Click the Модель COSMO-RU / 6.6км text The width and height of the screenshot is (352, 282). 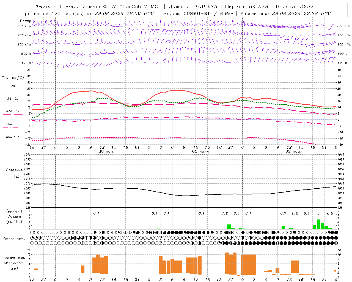[198, 13]
